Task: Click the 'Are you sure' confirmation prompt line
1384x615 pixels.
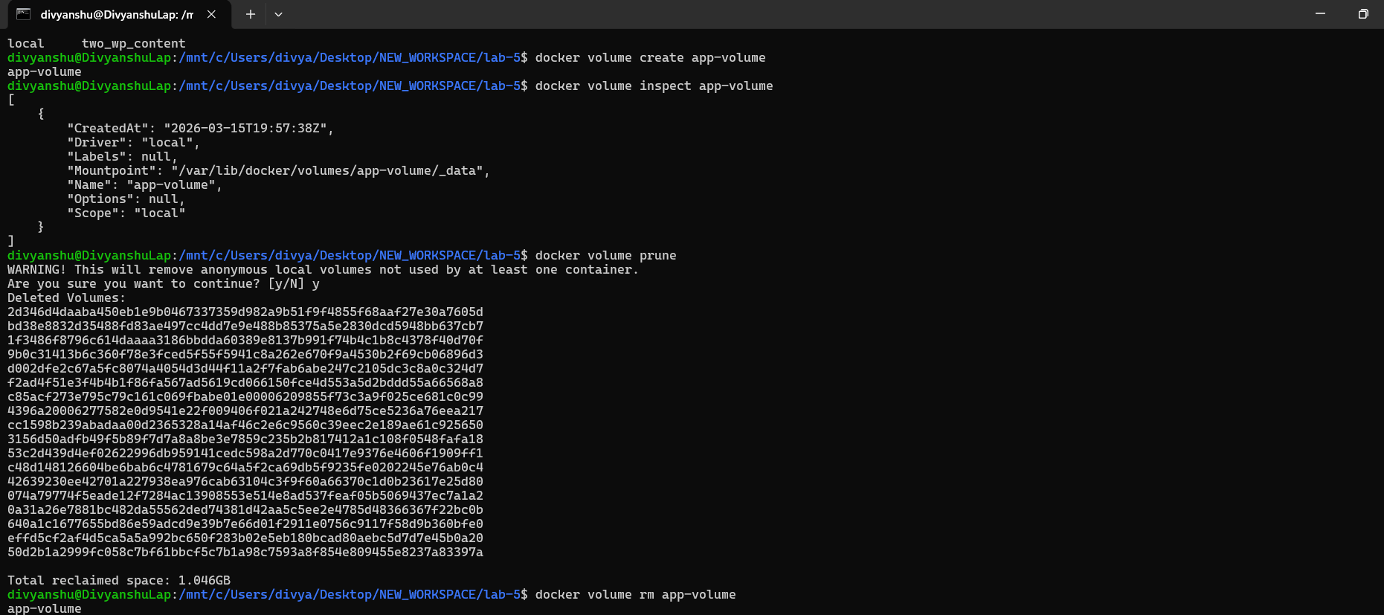Action: coord(163,284)
